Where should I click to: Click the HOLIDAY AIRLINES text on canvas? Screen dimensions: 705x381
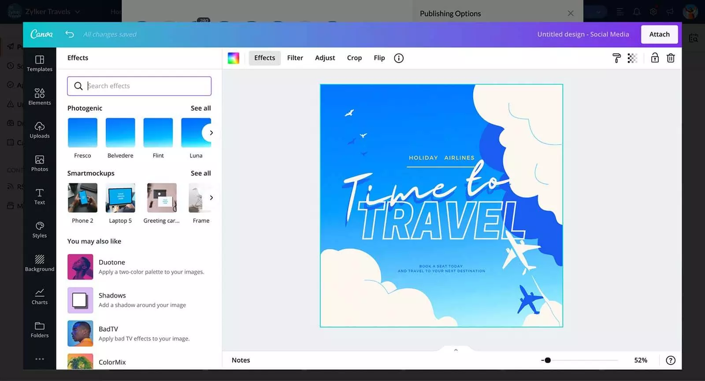442,157
